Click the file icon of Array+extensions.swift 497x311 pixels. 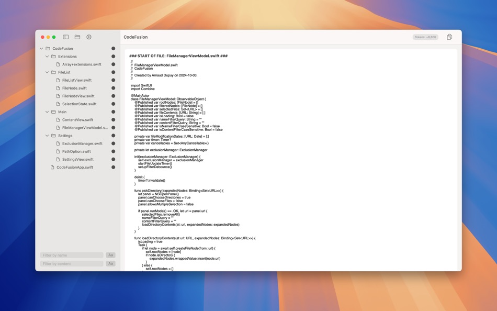[58, 64]
